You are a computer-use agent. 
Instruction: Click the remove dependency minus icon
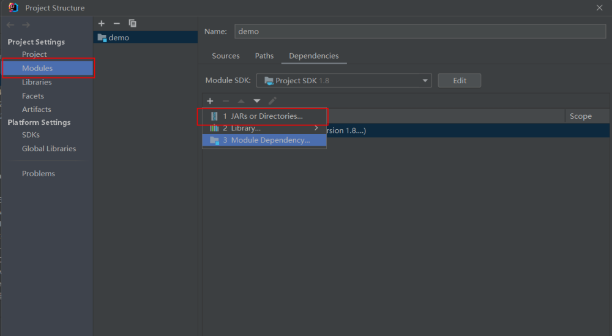226,101
